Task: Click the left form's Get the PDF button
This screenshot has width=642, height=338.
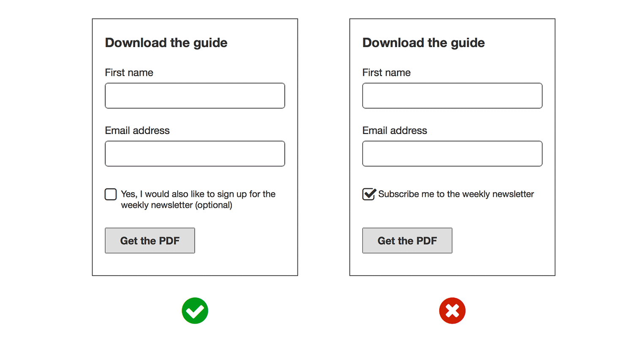Action: click(150, 241)
